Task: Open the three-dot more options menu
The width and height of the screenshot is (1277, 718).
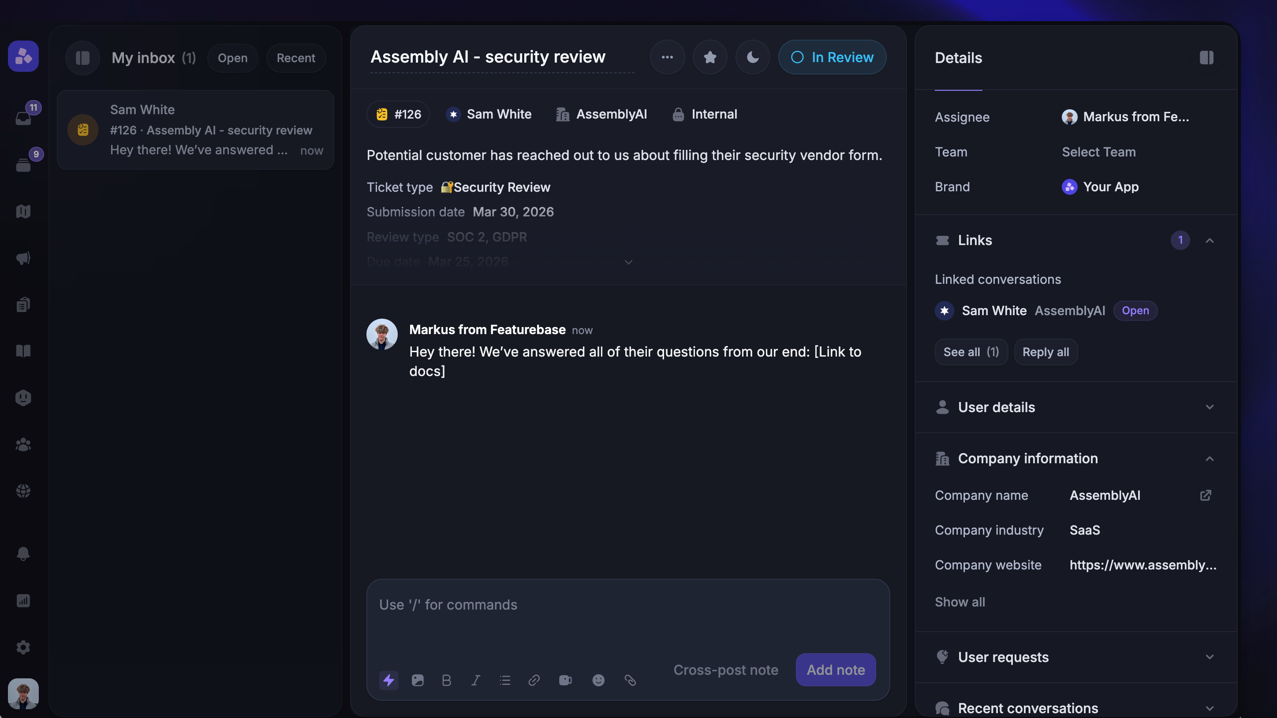Action: click(x=667, y=57)
